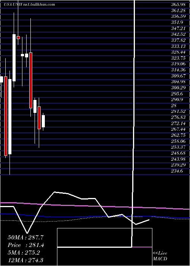Select the 281.52 axis label

(178, 112)
